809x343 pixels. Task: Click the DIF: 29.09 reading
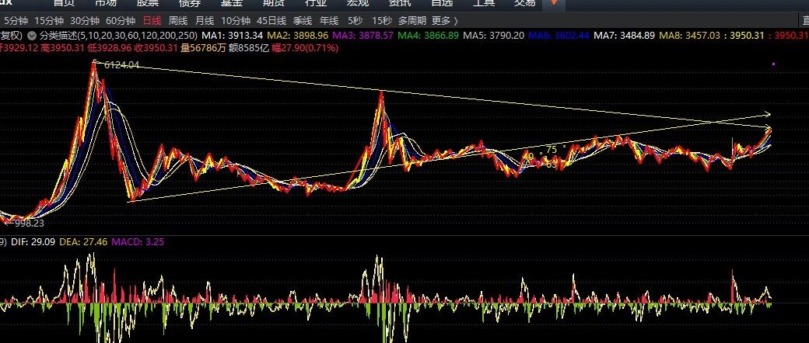(x=33, y=241)
